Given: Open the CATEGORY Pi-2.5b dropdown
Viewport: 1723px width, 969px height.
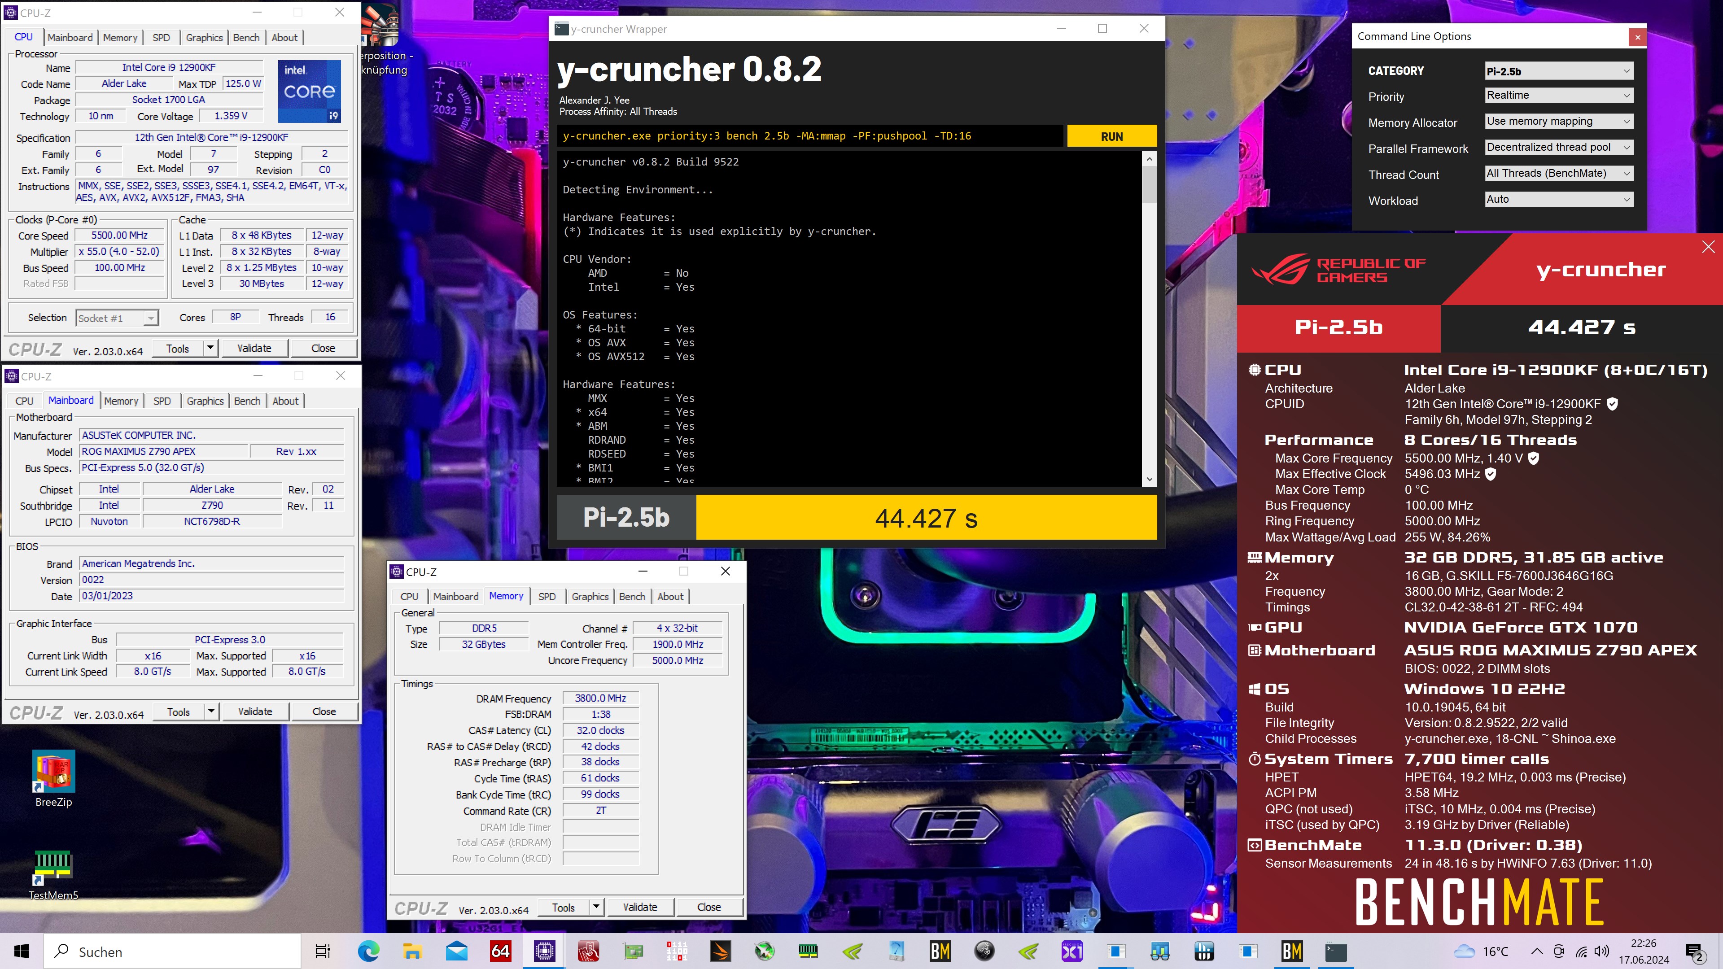Looking at the screenshot, I should coord(1559,71).
